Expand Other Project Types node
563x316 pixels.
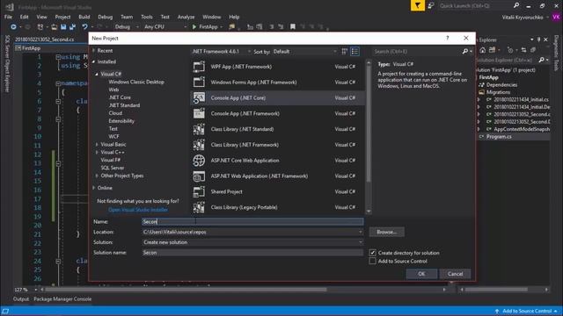[97, 176]
